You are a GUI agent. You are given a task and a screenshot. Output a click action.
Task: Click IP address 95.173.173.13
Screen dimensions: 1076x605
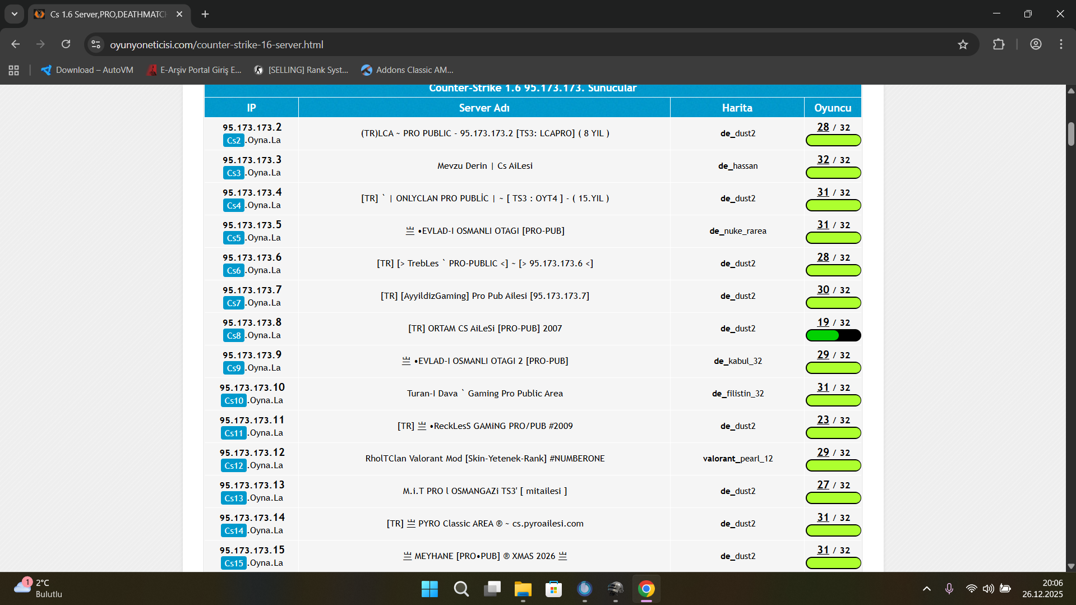point(252,485)
